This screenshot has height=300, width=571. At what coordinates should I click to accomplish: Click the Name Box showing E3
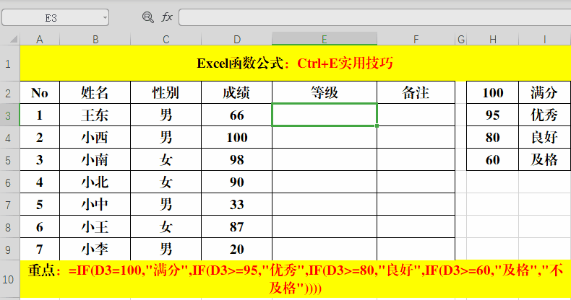[56, 17]
